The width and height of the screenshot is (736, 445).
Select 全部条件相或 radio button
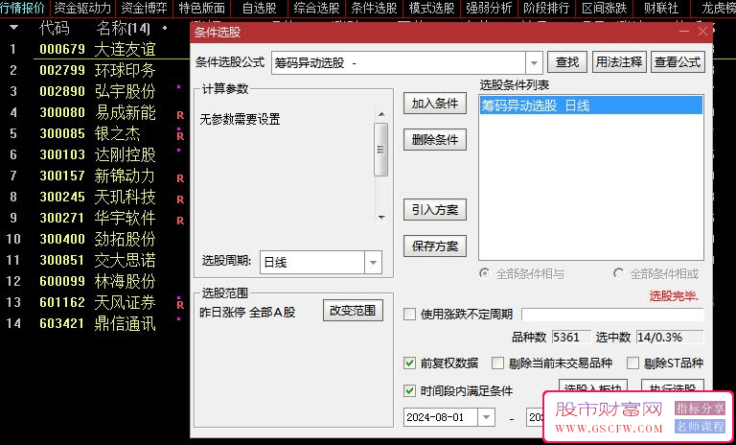tap(619, 273)
